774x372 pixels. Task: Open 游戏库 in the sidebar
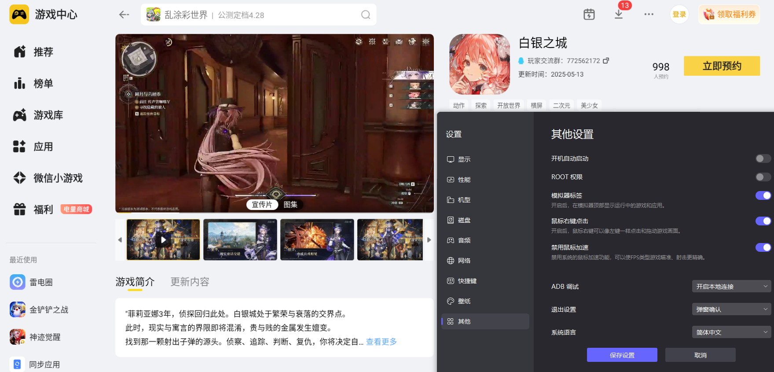38,115
